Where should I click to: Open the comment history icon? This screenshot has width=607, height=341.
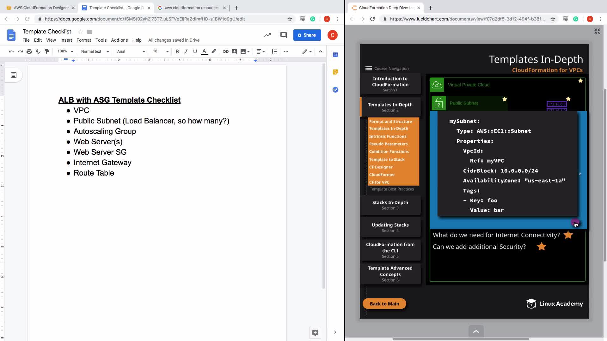point(283,35)
